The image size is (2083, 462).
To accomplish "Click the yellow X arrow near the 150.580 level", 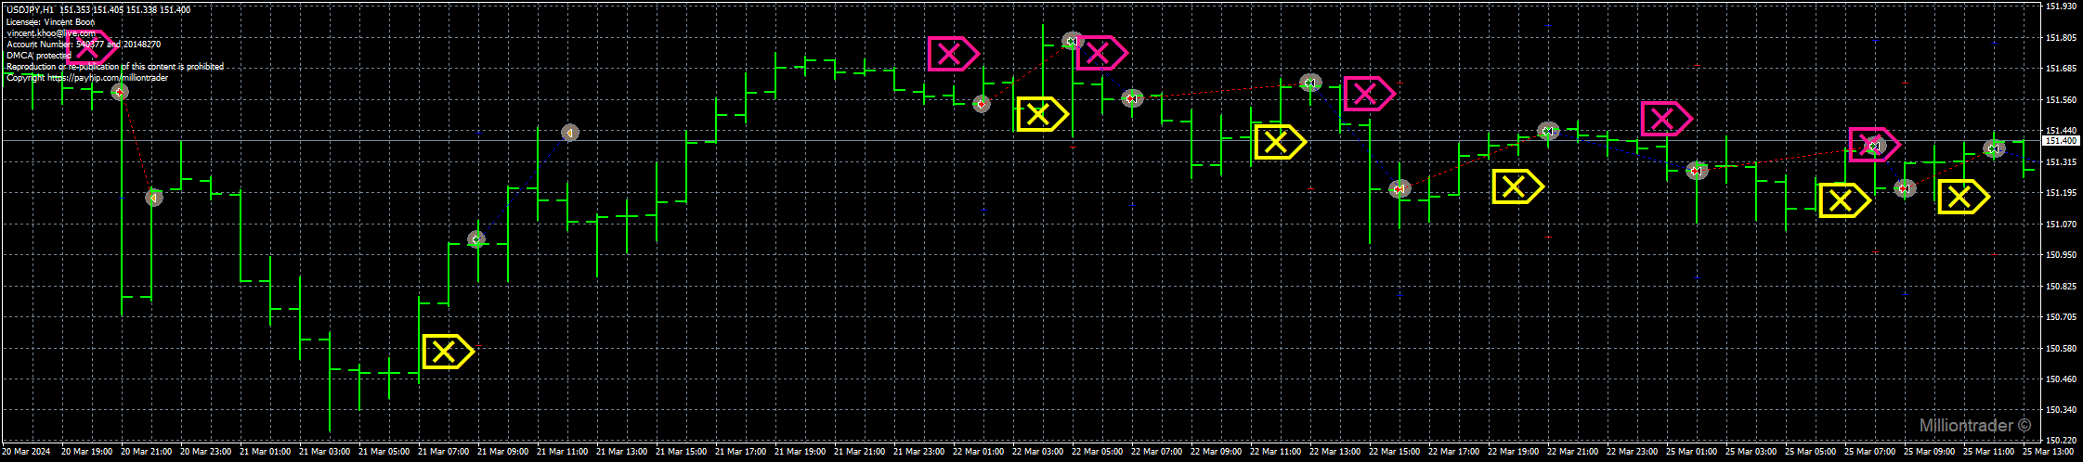I will [448, 351].
